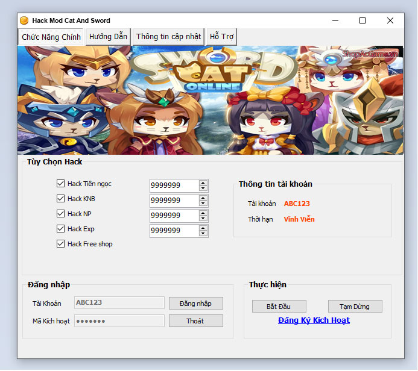418x371 pixels.
Task: Disable the Hack Exp checkbox
Action: 60,229
